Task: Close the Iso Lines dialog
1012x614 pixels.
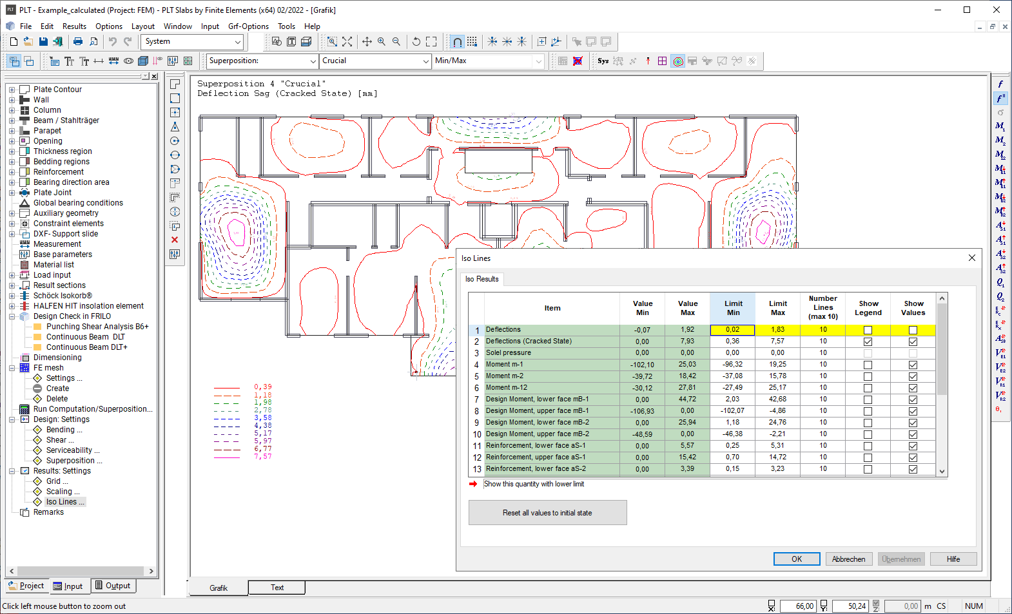Action: pos(972,258)
